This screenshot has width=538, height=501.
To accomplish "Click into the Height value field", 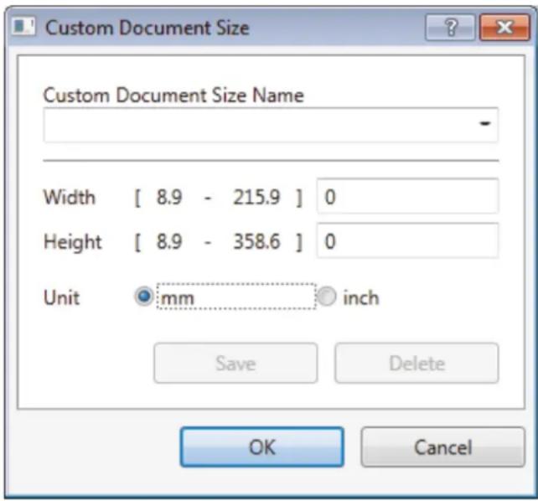I will pyautogui.click(x=407, y=240).
